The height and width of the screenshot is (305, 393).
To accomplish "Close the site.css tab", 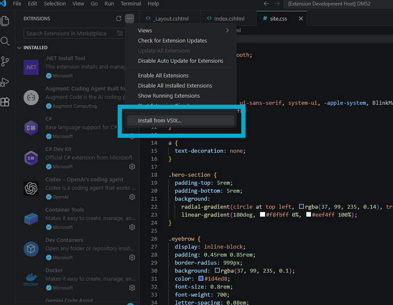I will (x=301, y=19).
